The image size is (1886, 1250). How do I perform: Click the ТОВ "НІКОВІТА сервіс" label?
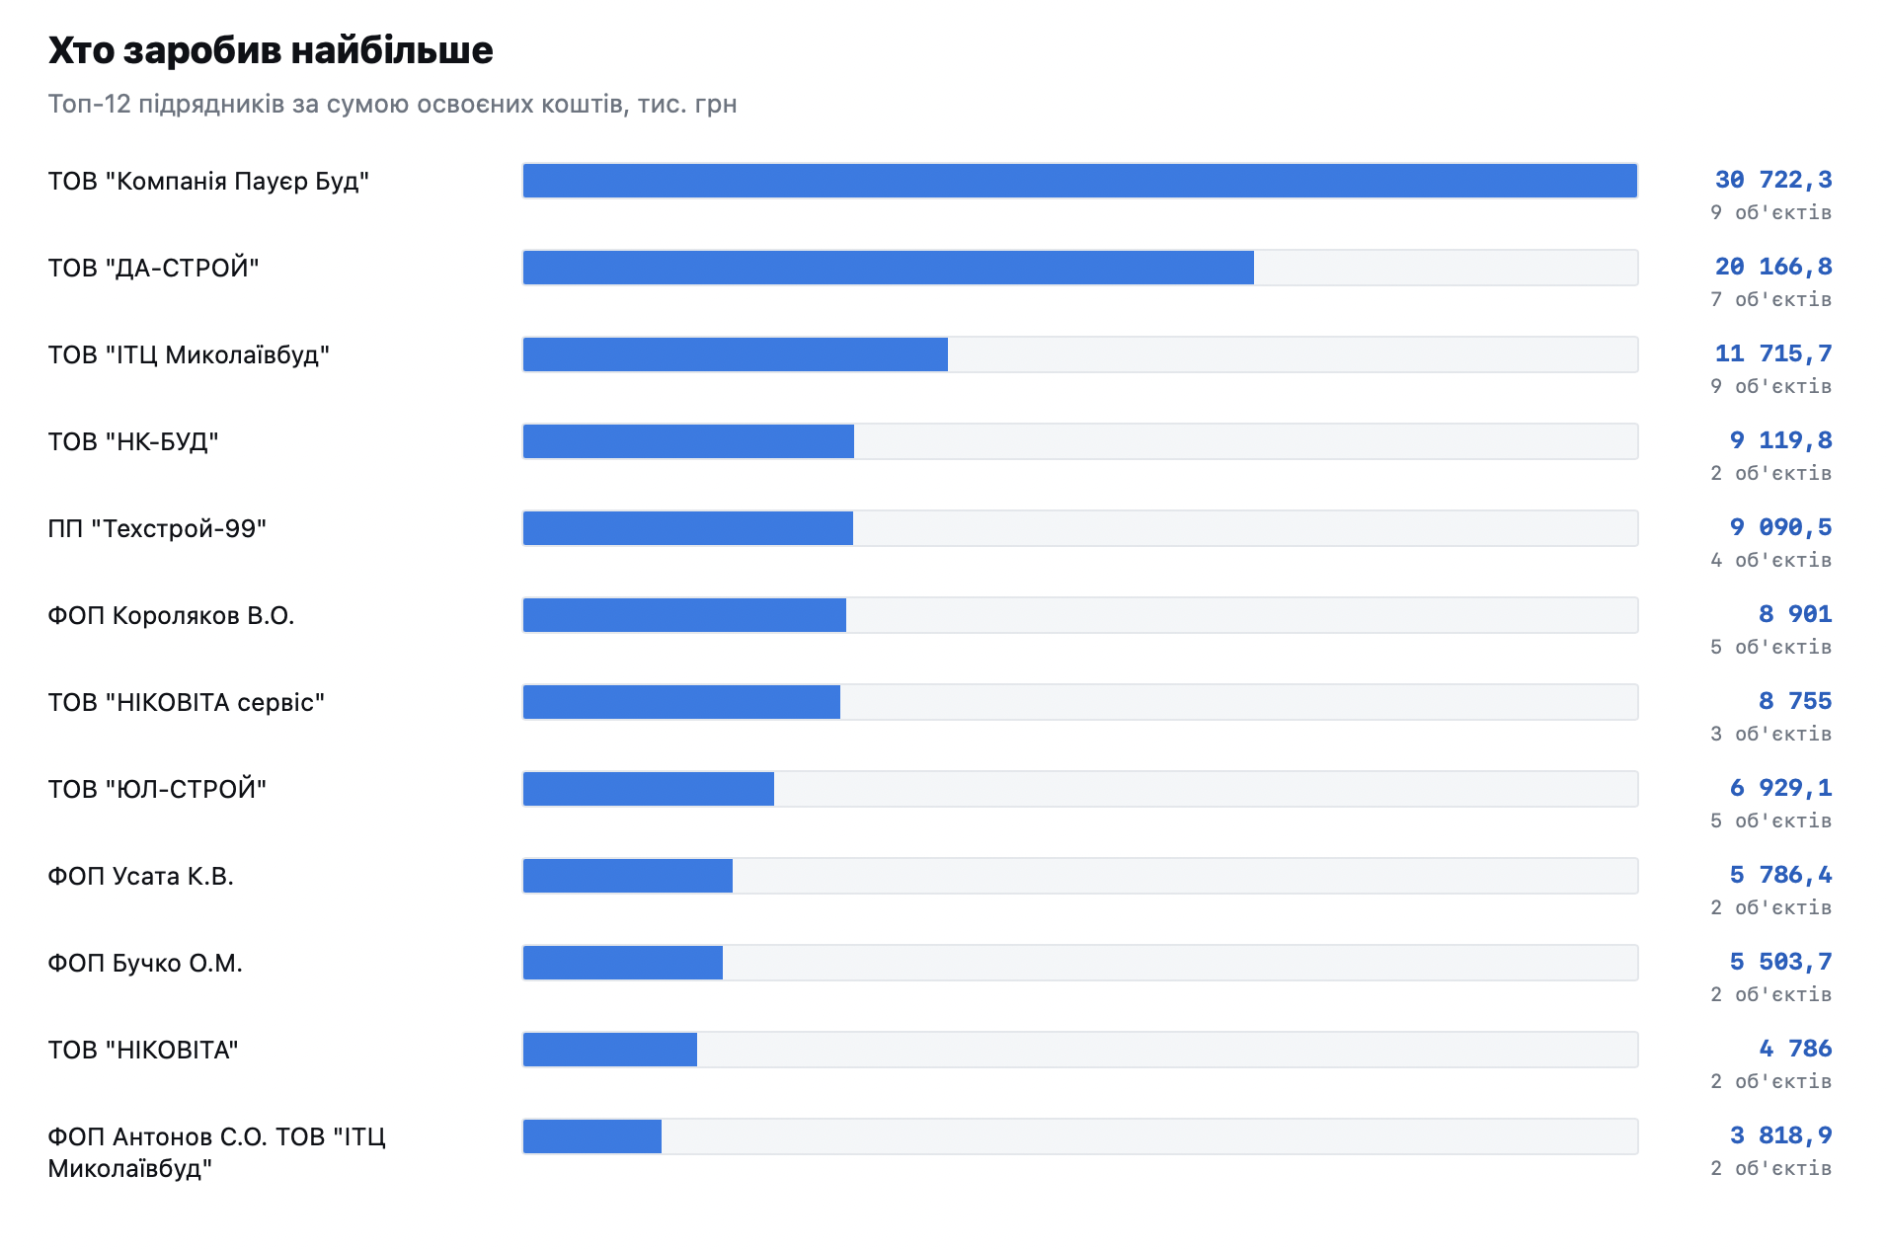tap(187, 702)
